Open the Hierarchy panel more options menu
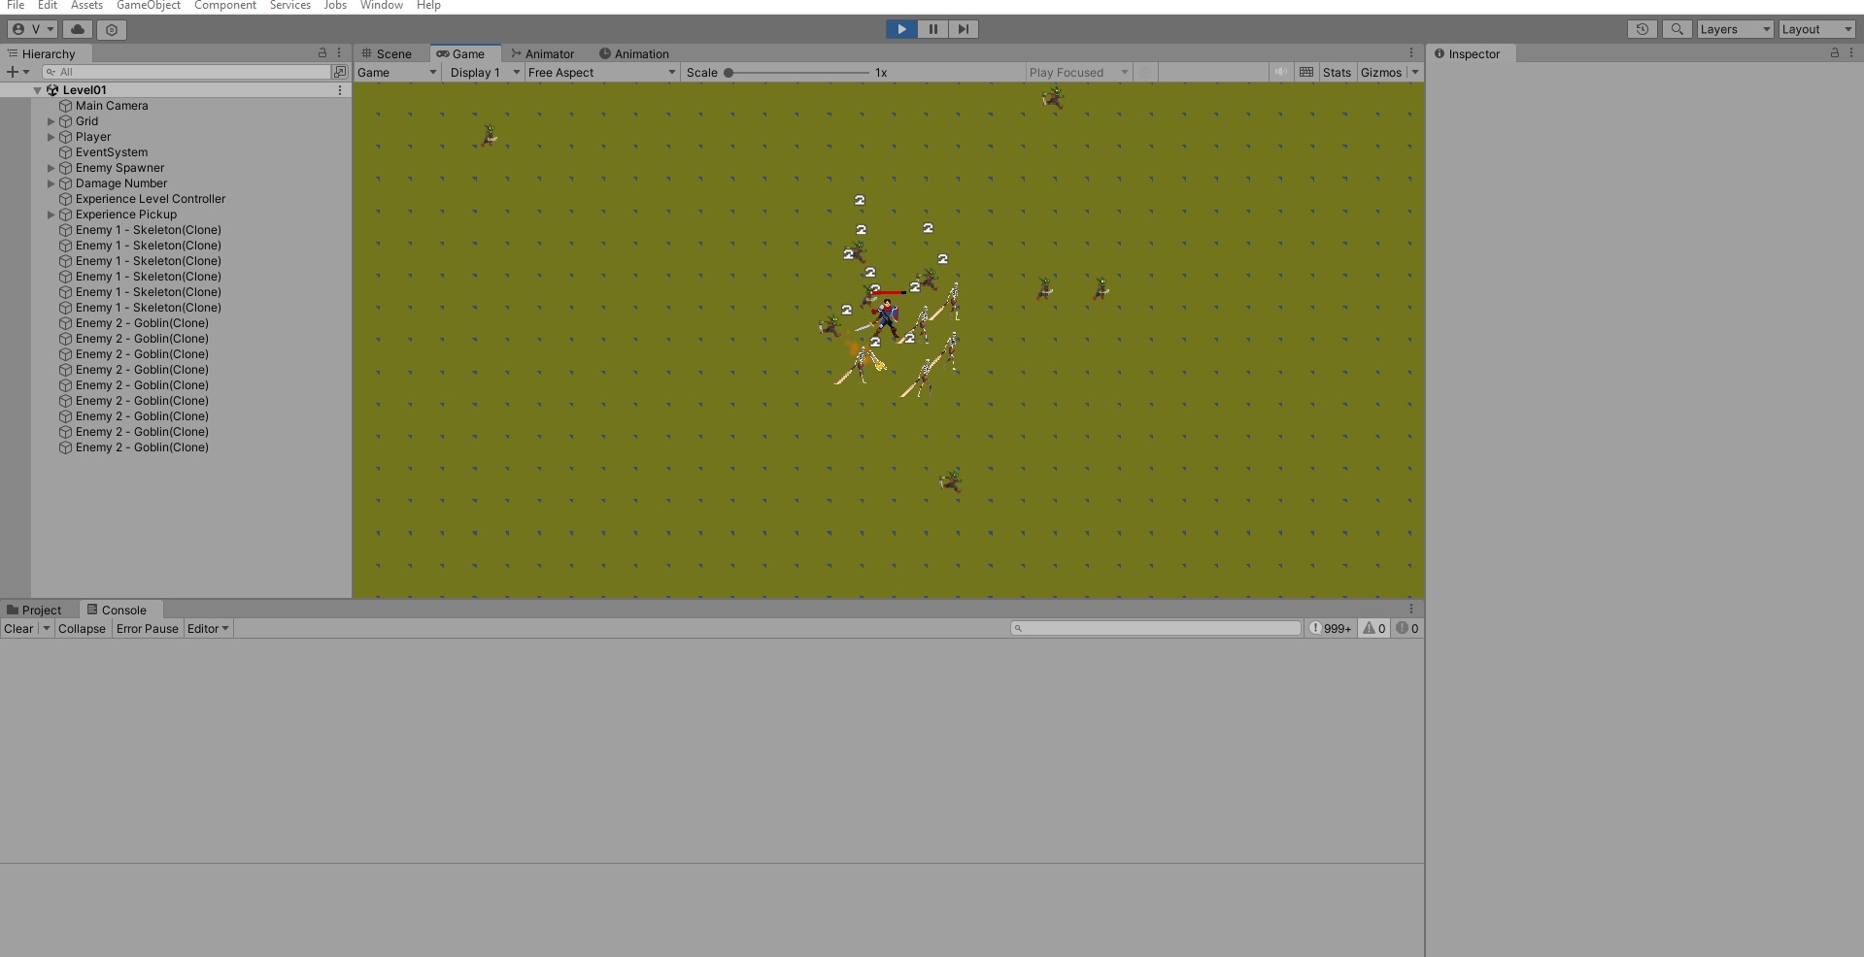The width and height of the screenshot is (1864, 957). [339, 53]
